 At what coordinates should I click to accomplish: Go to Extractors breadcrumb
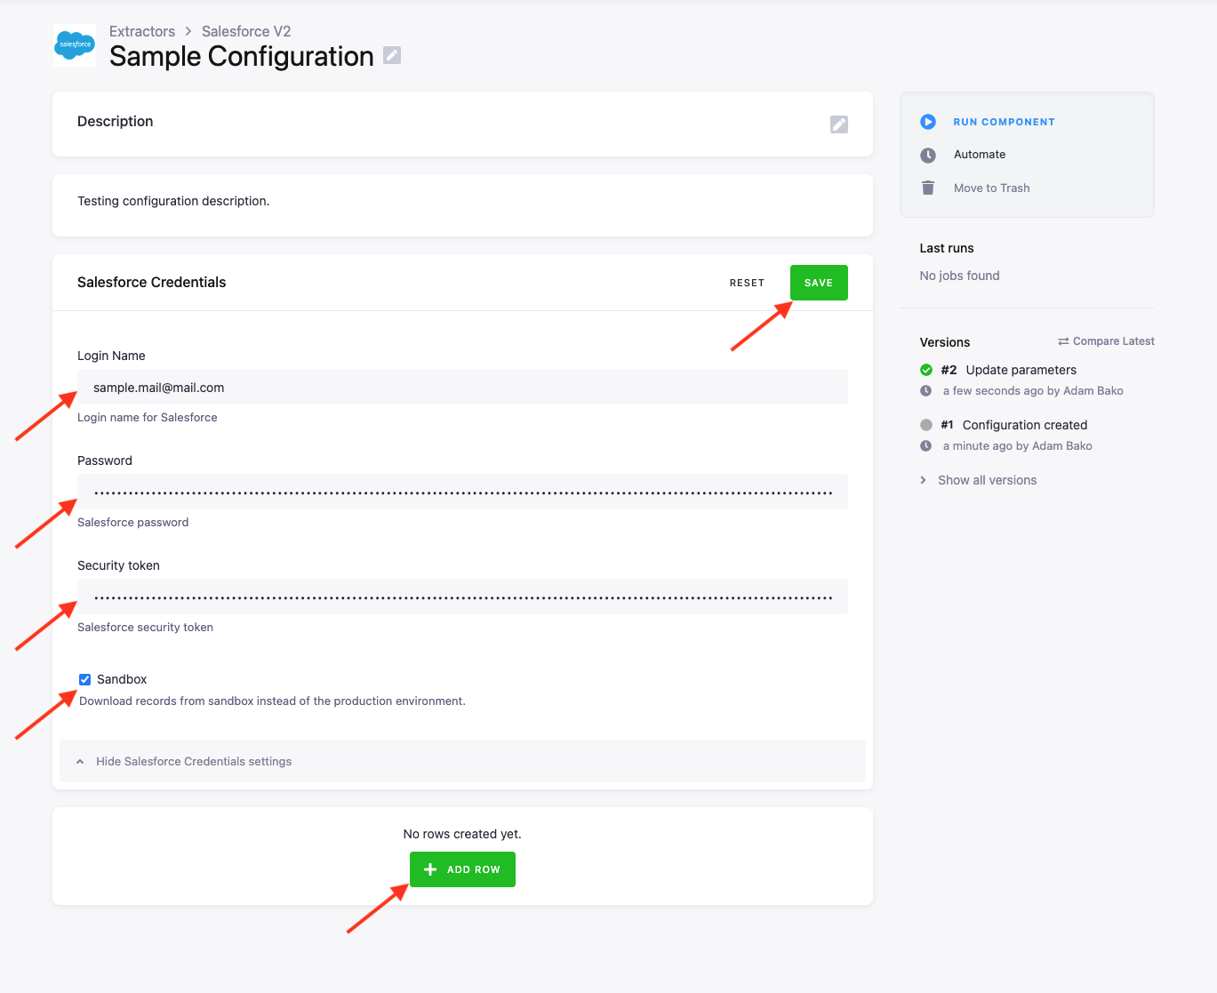tap(142, 31)
